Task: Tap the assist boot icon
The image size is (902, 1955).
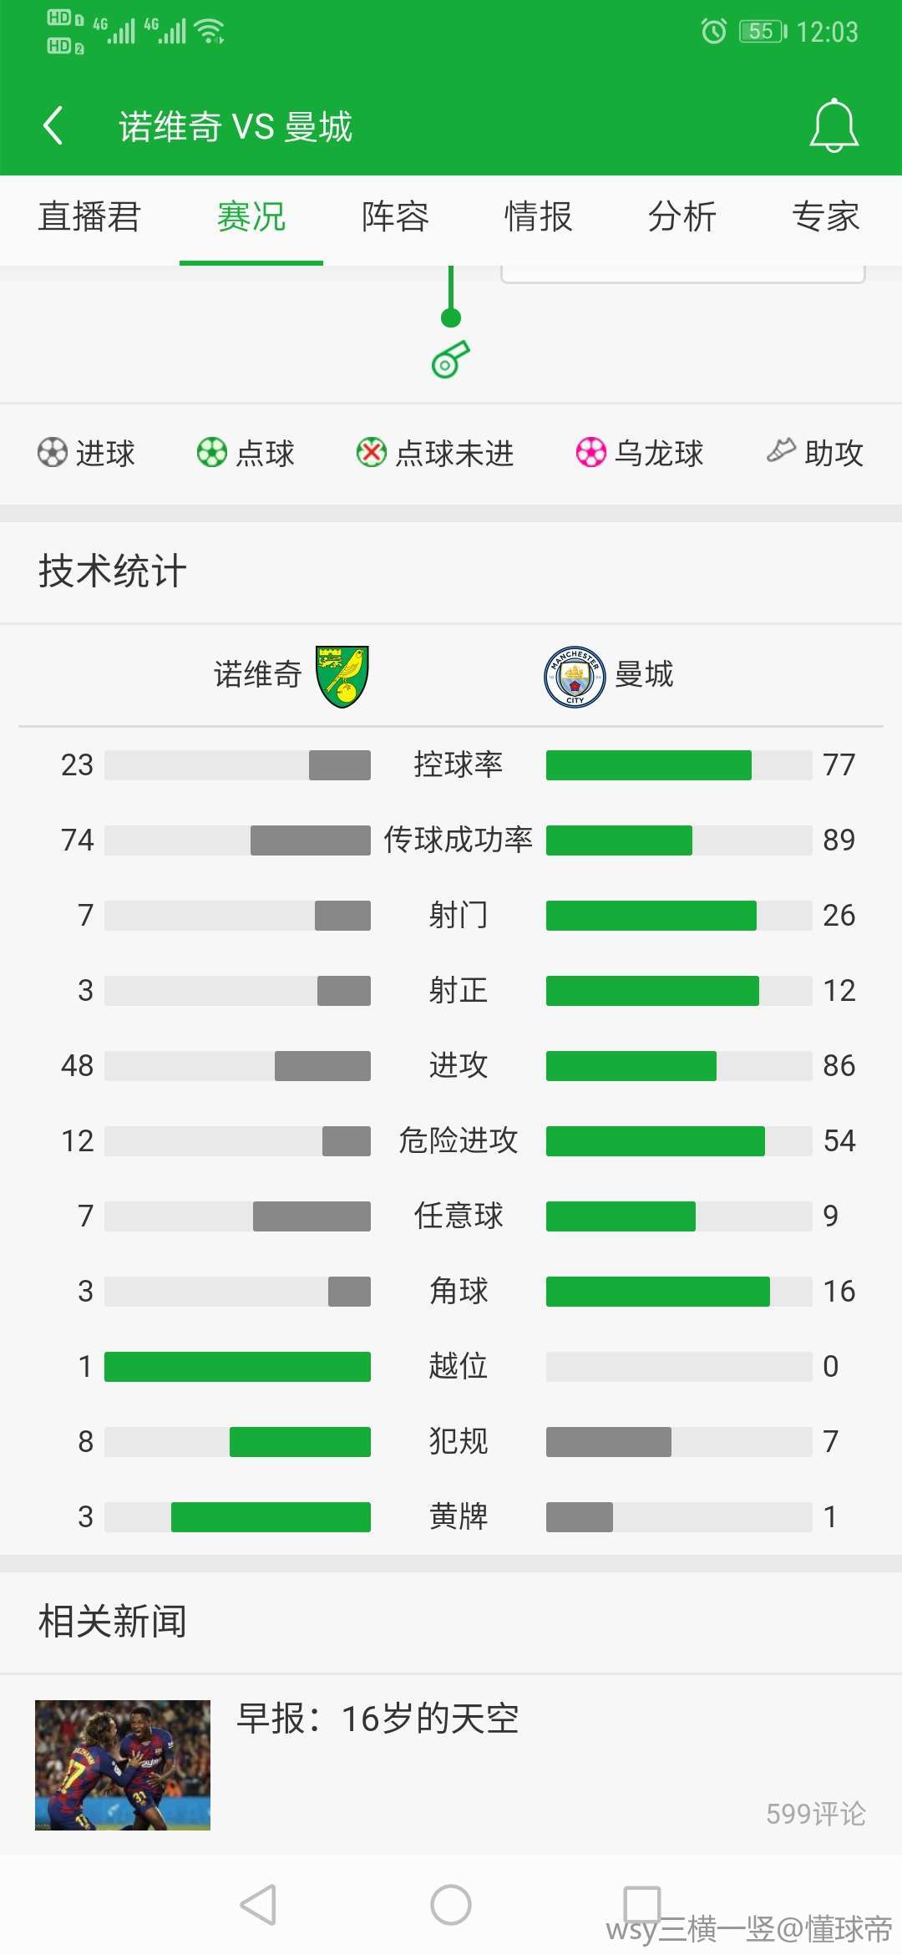Action: (x=781, y=451)
